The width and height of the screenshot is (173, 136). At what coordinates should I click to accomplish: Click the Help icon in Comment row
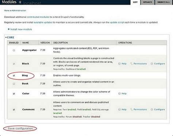pos(119,109)
